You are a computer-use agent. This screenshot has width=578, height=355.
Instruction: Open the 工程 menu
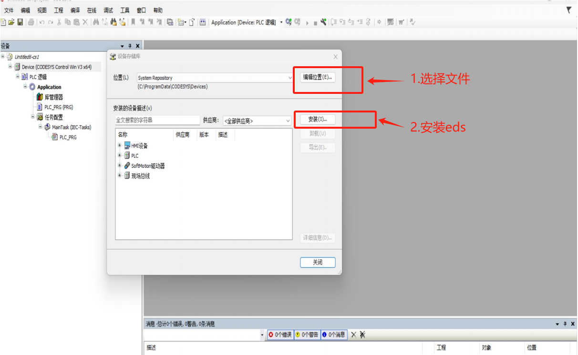click(58, 10)
